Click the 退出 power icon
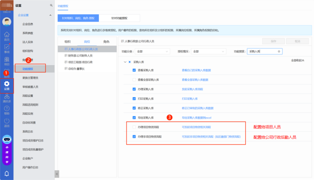Image resolution: width=314 pixels, height=180 pixels. 7,121
